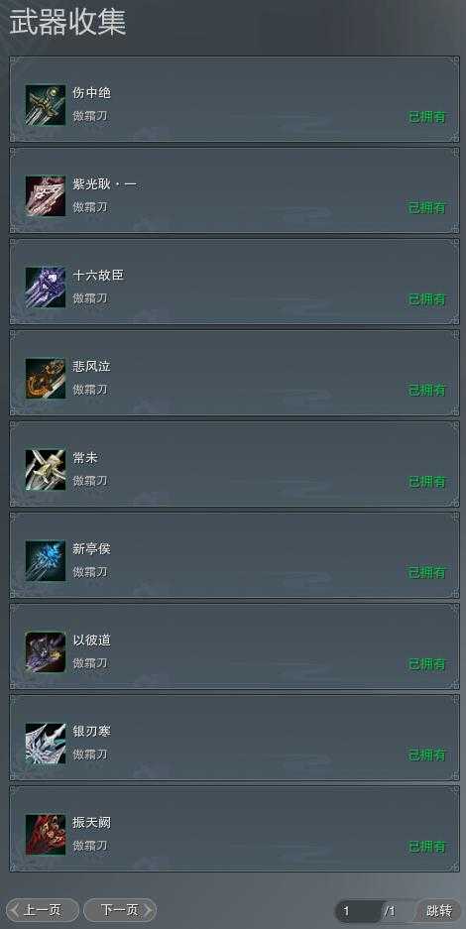
Task: Click the 振天阙 red weapon icon
Action: [46, 835]
